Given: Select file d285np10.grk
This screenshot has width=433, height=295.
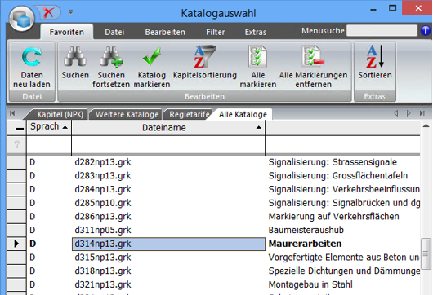Looking at the screenshot, I should tap(103, 203).
